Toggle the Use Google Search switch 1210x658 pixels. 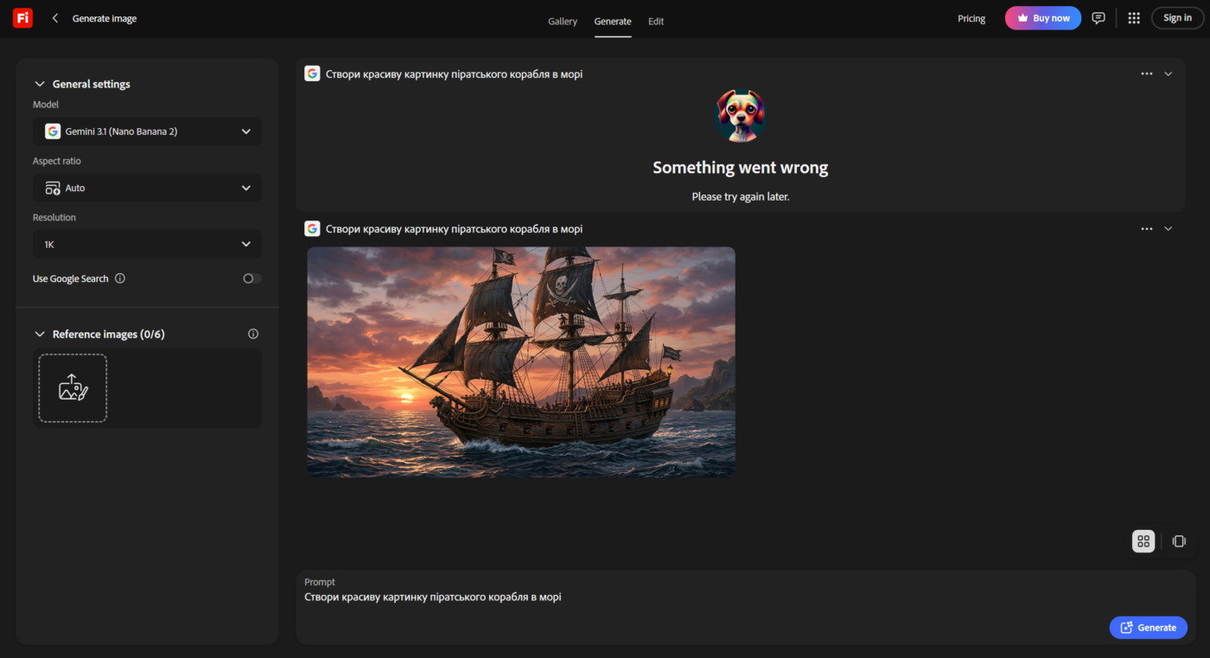[x=252, y=278]
